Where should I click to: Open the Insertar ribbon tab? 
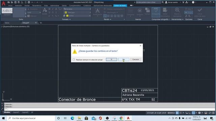tap(18, 6)
